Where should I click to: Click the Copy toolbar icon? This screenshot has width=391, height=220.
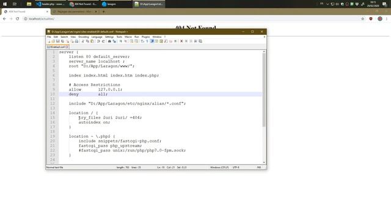(x=87, y=41)
